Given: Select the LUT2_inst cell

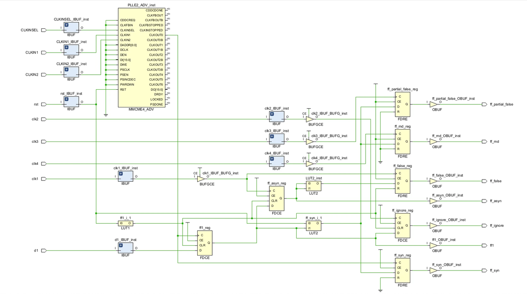Looking at the screenshot, I should [313, 186].
